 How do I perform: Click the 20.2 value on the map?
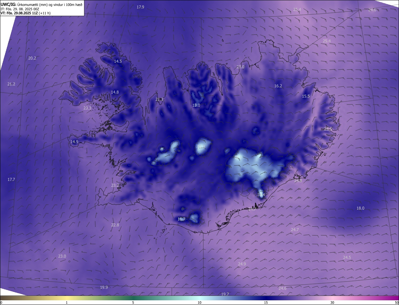32,58
